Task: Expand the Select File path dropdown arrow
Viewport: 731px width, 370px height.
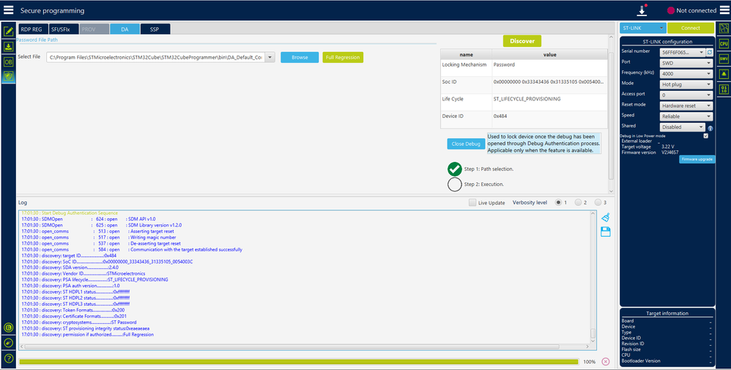Action: [270, 57]
